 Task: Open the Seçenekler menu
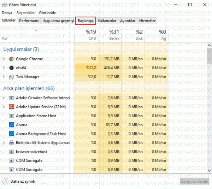[x=25, y=13]
